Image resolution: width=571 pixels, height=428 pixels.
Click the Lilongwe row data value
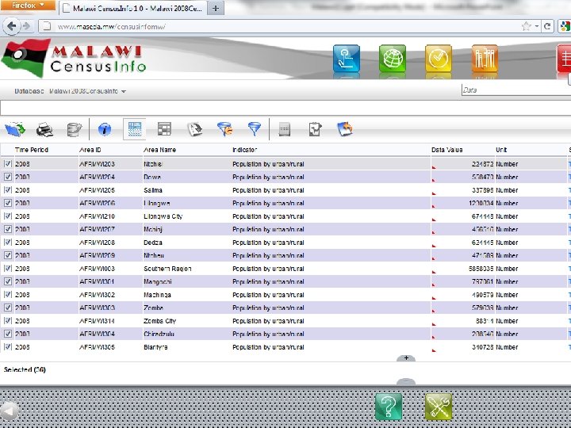[481, 203]
